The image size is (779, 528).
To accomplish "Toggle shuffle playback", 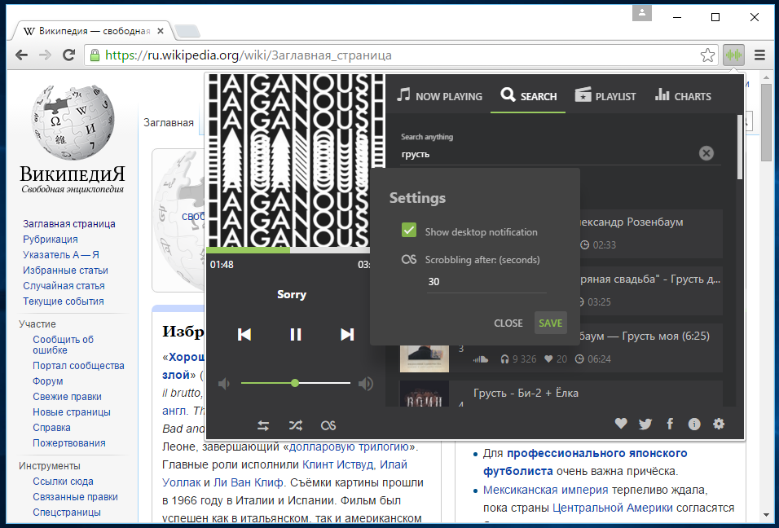I will tap(296, 425).
